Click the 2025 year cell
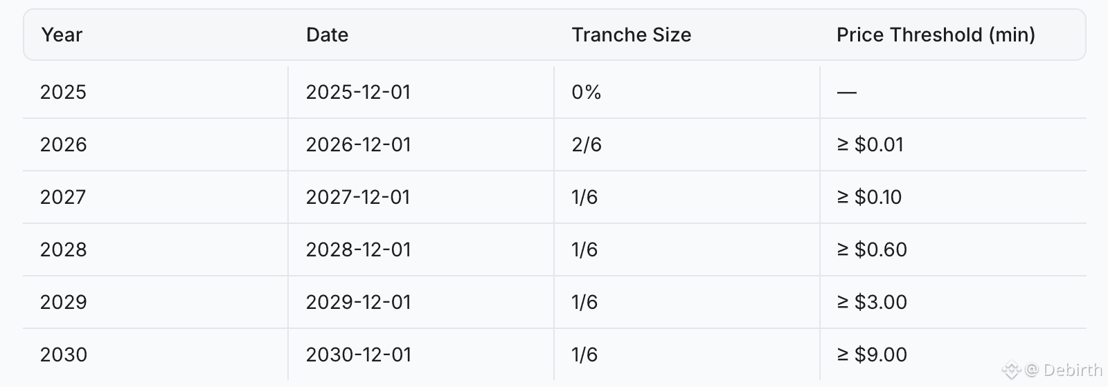 (63, 92)
